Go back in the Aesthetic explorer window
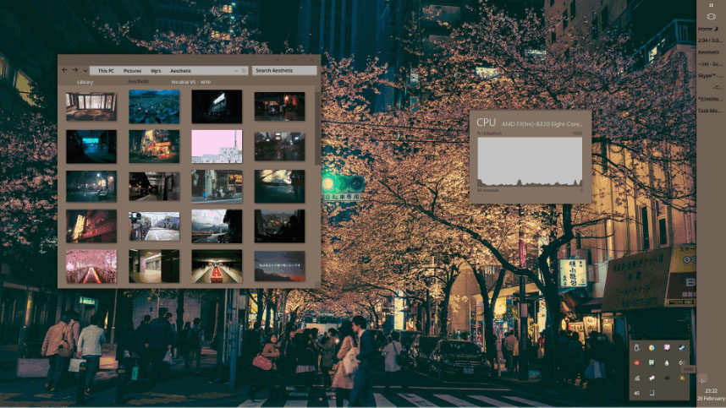 click(64, 70)
